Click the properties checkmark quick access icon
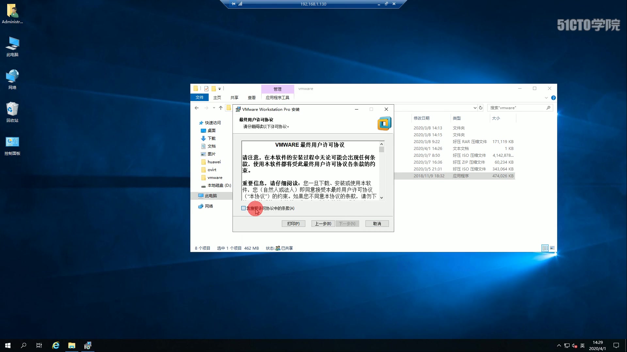 pos(206,89)
